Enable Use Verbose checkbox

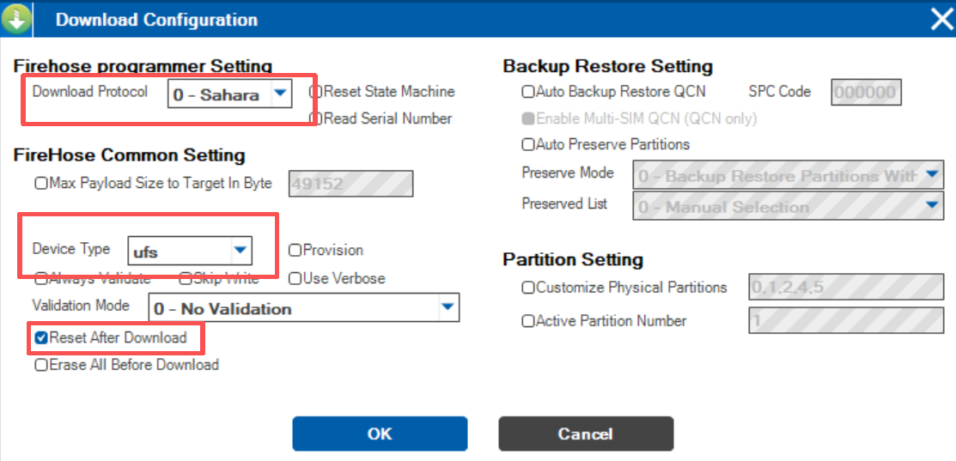click(295, 279)
